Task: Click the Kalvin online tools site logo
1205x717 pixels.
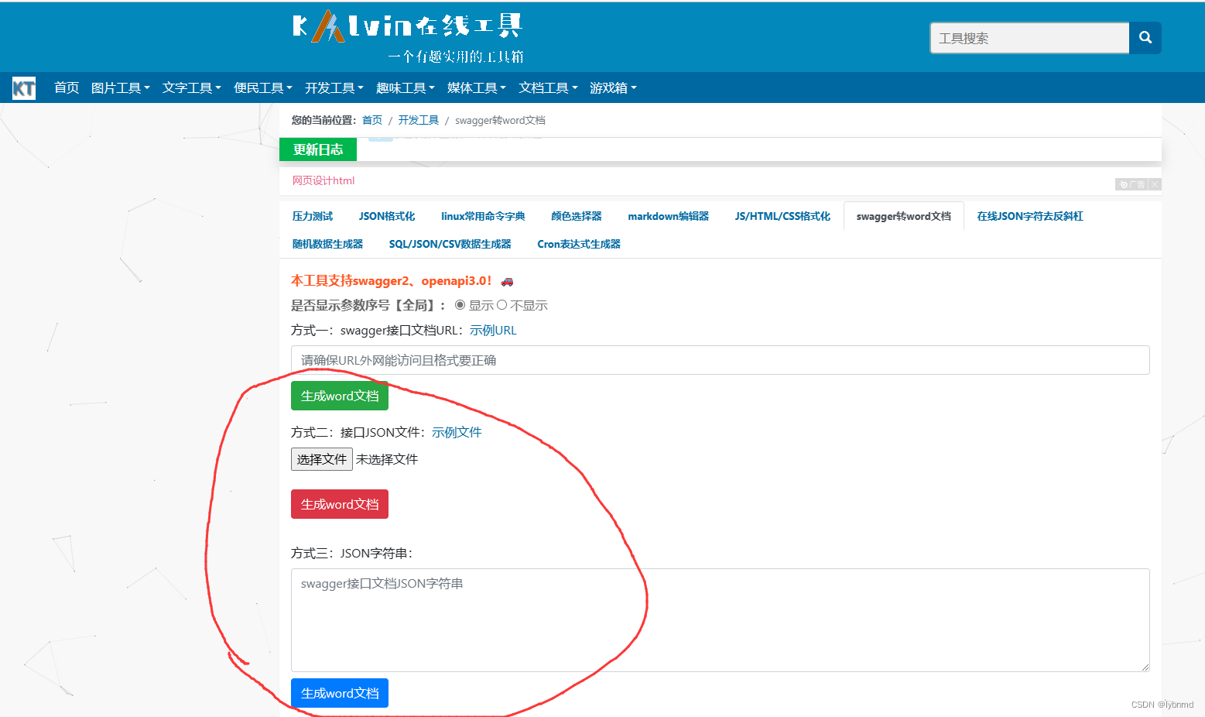Action: coord(408,36)
